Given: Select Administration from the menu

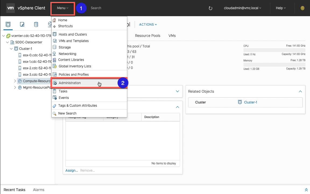Looking at the screenshot, I should click(70, 83).
